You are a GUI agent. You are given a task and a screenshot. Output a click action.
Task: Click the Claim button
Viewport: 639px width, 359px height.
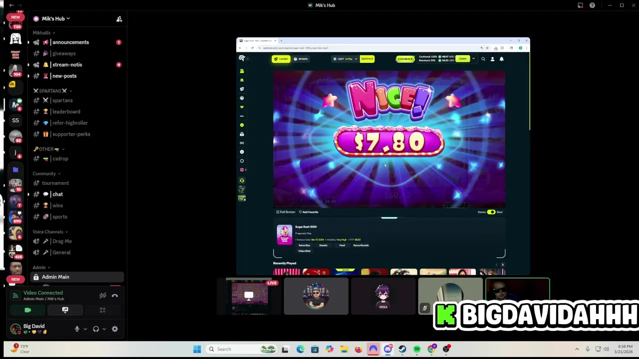pos(463,59)
